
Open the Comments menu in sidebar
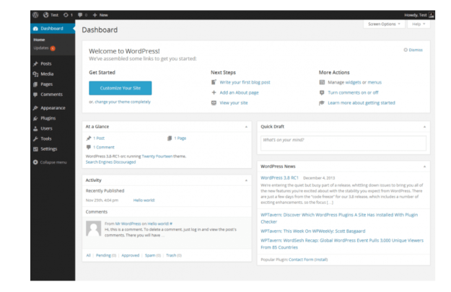click(x=51, y=94)
